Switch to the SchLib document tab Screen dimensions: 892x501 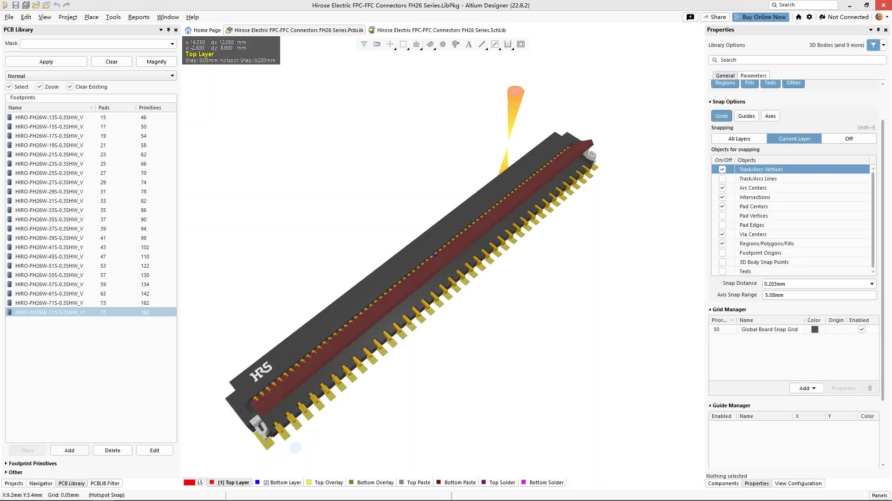pos(437,30)
